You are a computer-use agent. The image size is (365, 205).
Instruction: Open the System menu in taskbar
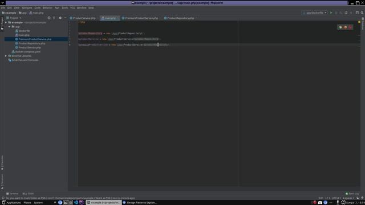pyautogui.click(x=38, y=203)
